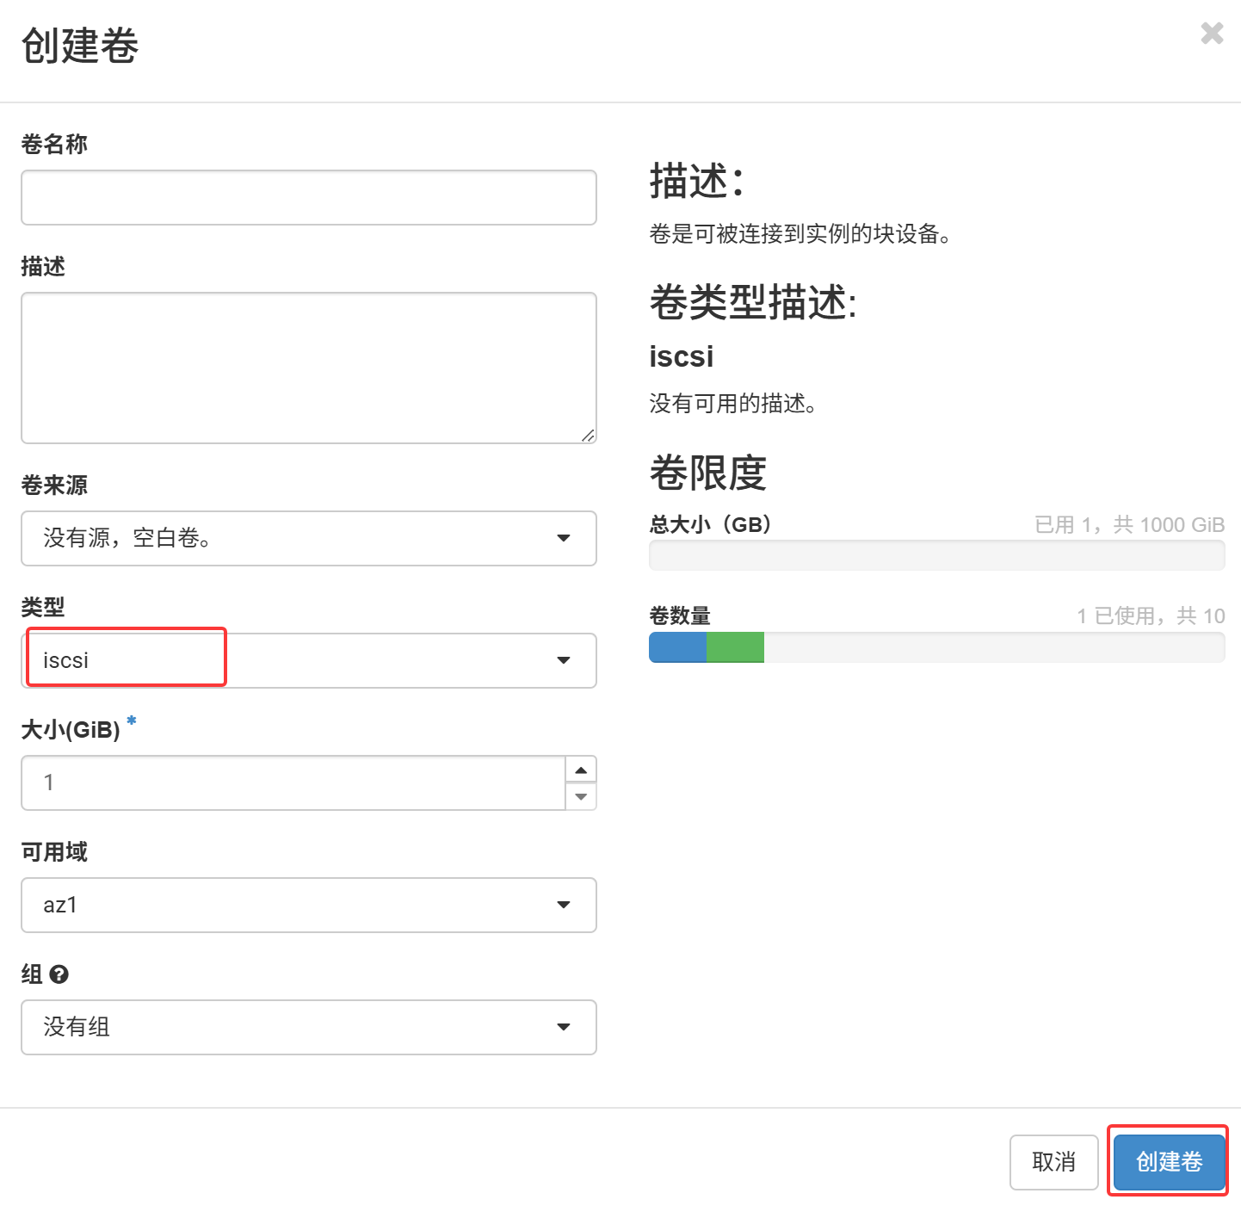This screenshot has height=1212, width=1241.
Task: Click the iscsi volume type heading
Action: 682,356
